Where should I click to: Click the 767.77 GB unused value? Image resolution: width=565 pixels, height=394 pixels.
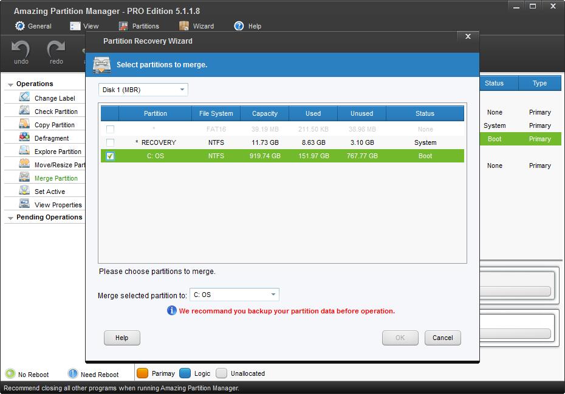(362, 156)
